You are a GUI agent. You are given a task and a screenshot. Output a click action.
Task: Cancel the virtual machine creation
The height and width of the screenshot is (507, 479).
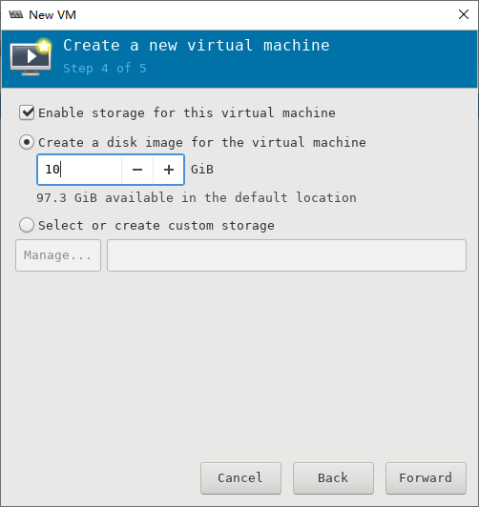click(x=240, y=478)
